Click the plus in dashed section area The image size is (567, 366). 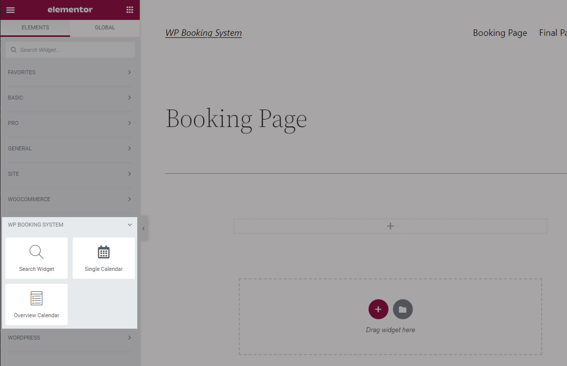click(x=390, y=226)
